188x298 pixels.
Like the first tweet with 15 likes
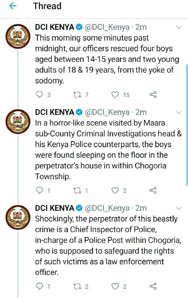click(x=115, y=95)
